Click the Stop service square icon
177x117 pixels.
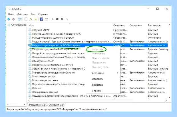[x=57, y=19]
